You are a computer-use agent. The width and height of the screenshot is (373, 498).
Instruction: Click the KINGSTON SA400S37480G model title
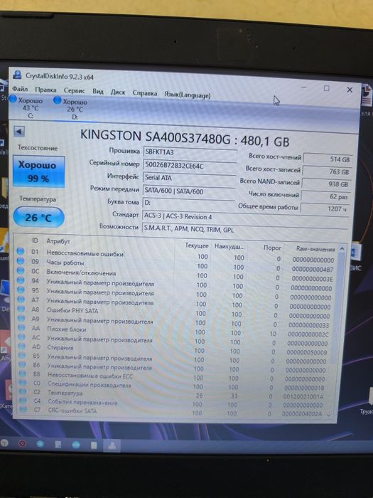[184, 137]
